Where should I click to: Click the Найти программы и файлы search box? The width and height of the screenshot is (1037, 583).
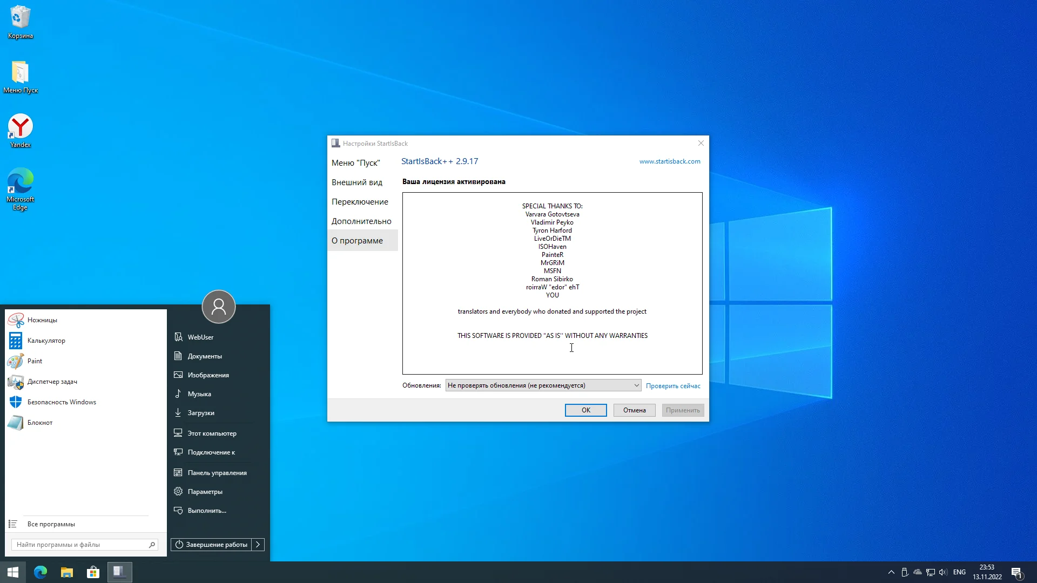[81, 545]
